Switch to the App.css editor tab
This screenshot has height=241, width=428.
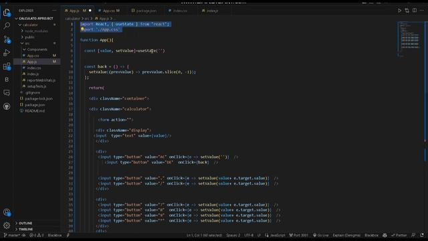111,11
